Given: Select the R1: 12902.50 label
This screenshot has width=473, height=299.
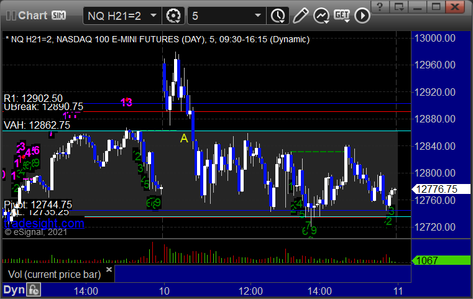Looking at the screenshot, I should tap(33, 98).
